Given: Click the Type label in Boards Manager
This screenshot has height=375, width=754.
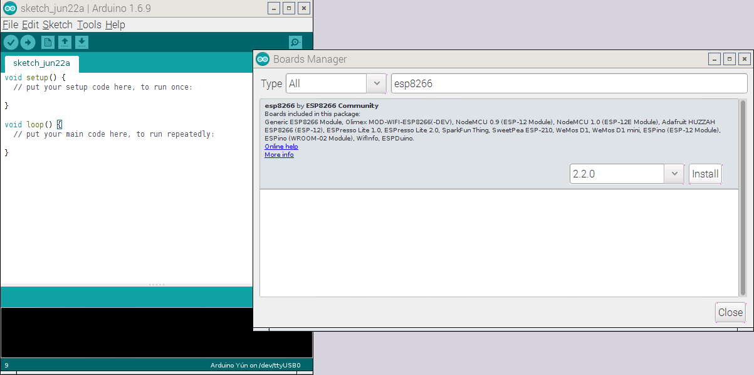Looking at the screenshot, I should pos(271,83).
